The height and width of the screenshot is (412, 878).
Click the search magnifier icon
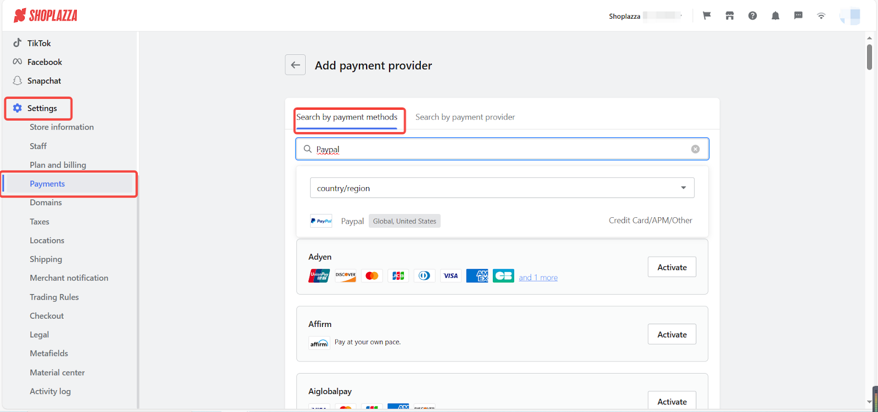click(308, 149)
